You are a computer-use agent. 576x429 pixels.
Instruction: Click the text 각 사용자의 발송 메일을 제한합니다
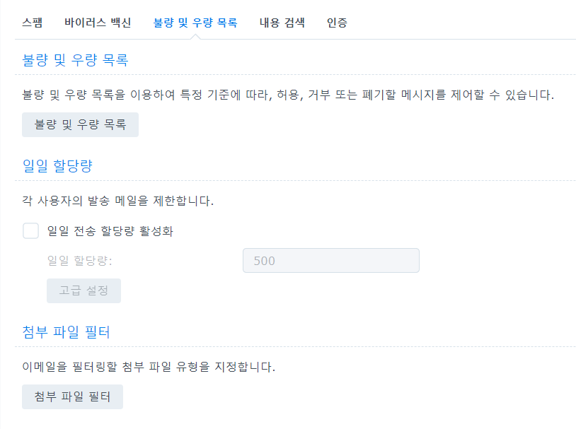click(117, 201)
